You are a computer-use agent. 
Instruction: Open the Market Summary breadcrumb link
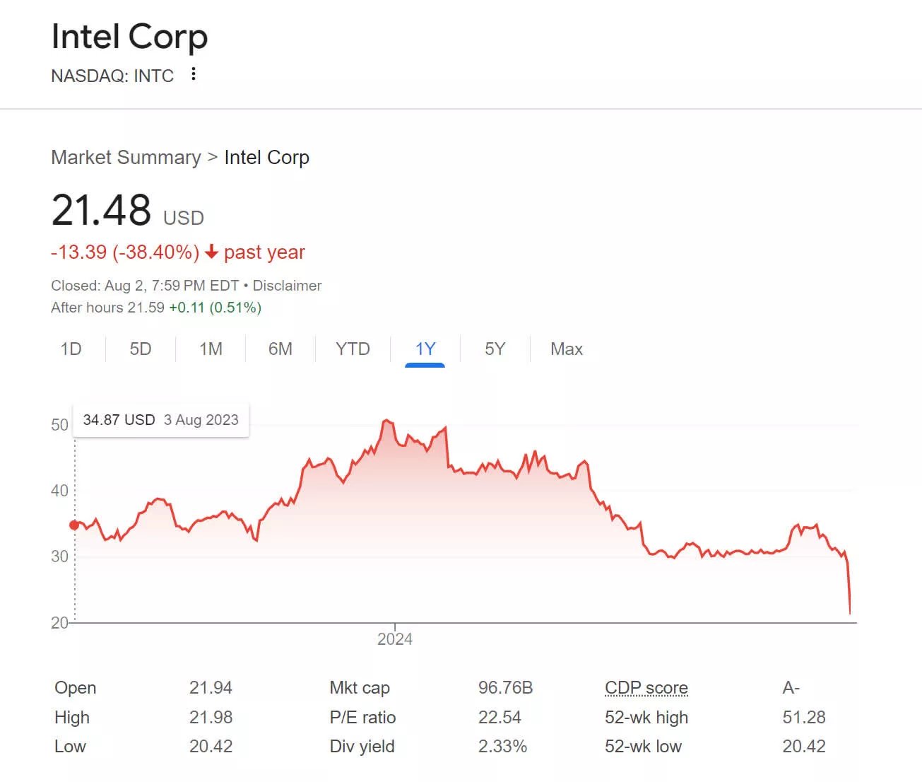click(126, 158)
